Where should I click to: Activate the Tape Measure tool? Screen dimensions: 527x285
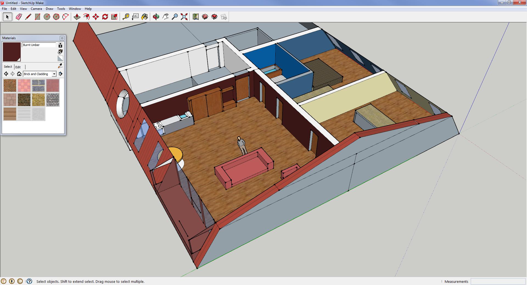click(126, 17)
